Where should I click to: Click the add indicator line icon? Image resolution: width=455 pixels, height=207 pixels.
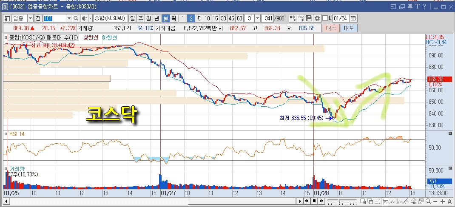click(x=301, y=19)
